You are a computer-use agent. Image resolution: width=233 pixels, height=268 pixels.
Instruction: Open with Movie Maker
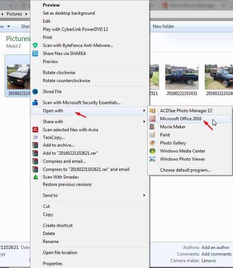(x=173, y=126)
